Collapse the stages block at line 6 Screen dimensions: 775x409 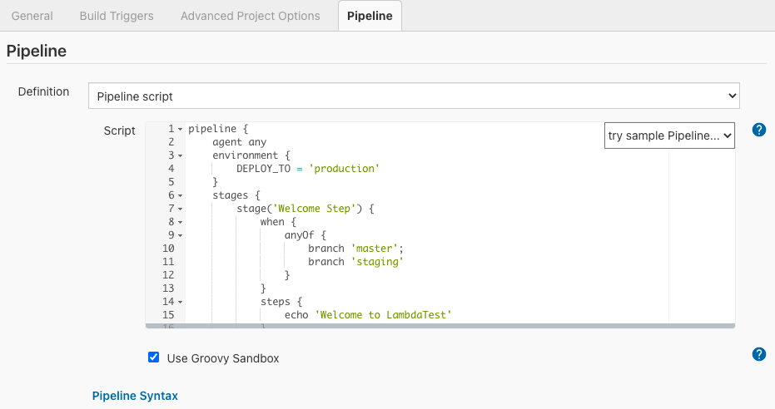coord(181,196)
